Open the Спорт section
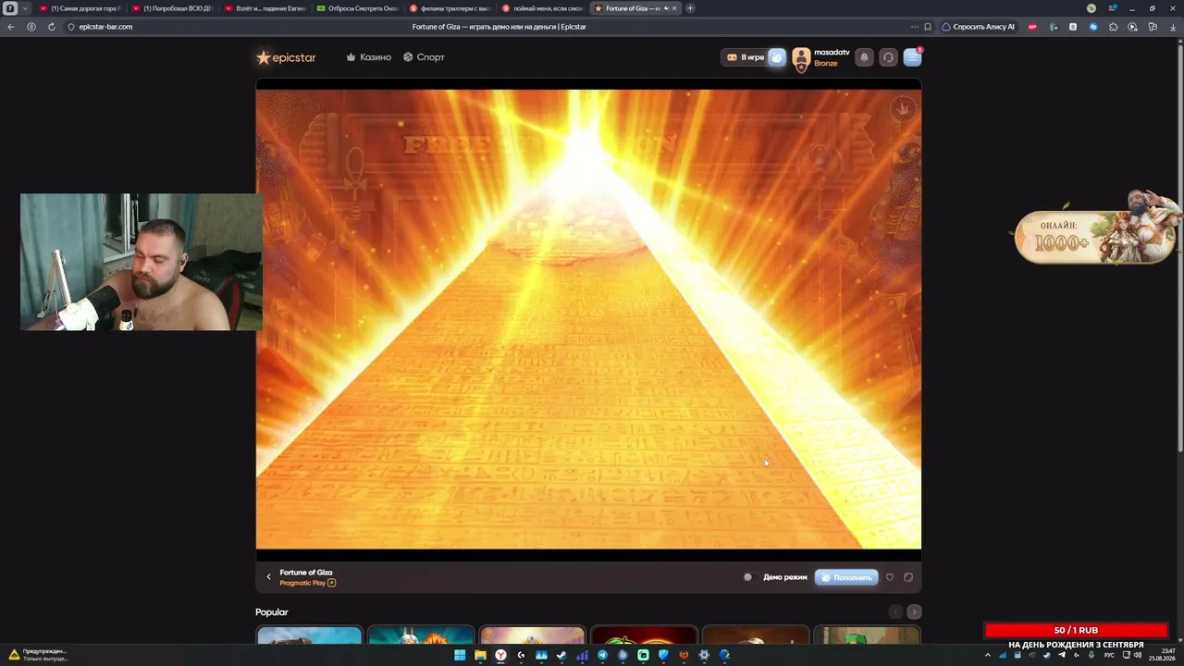This screenshot has width=1184, height=666. [424, 57]
